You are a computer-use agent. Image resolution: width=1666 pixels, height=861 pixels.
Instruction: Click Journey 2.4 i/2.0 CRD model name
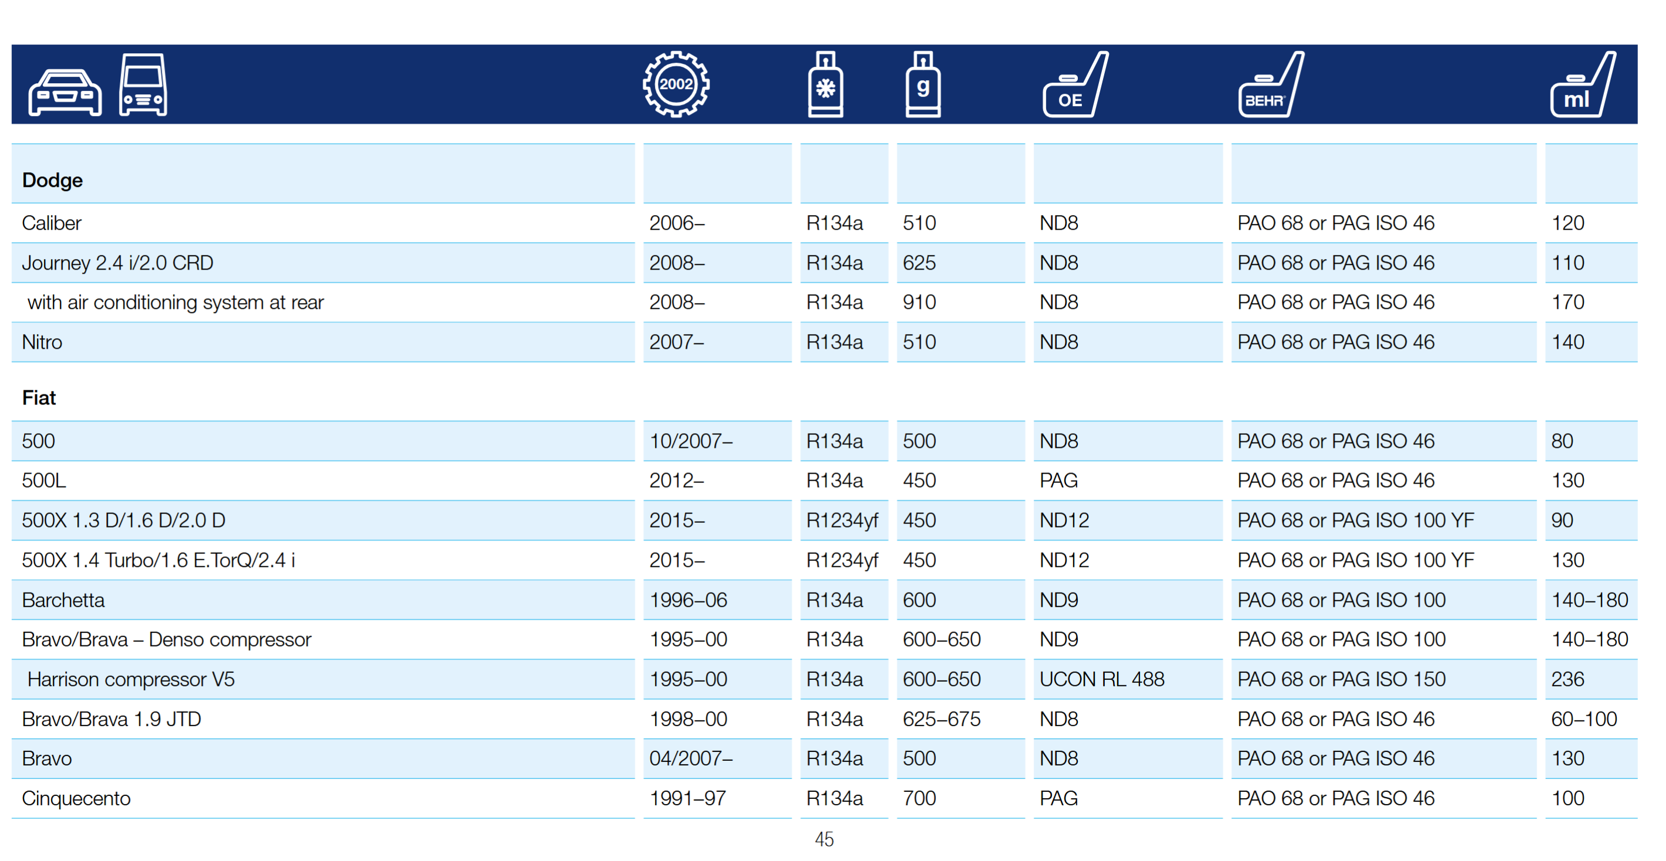click(x=118, y=263)
